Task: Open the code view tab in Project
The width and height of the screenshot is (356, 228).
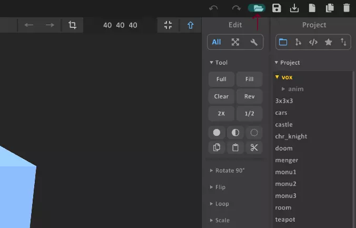Action: pyautogui.click(x=313, y=42)
